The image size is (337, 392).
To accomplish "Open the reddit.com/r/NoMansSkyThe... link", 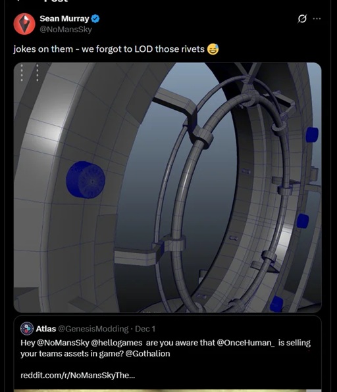I will click(x=78, y=376).
